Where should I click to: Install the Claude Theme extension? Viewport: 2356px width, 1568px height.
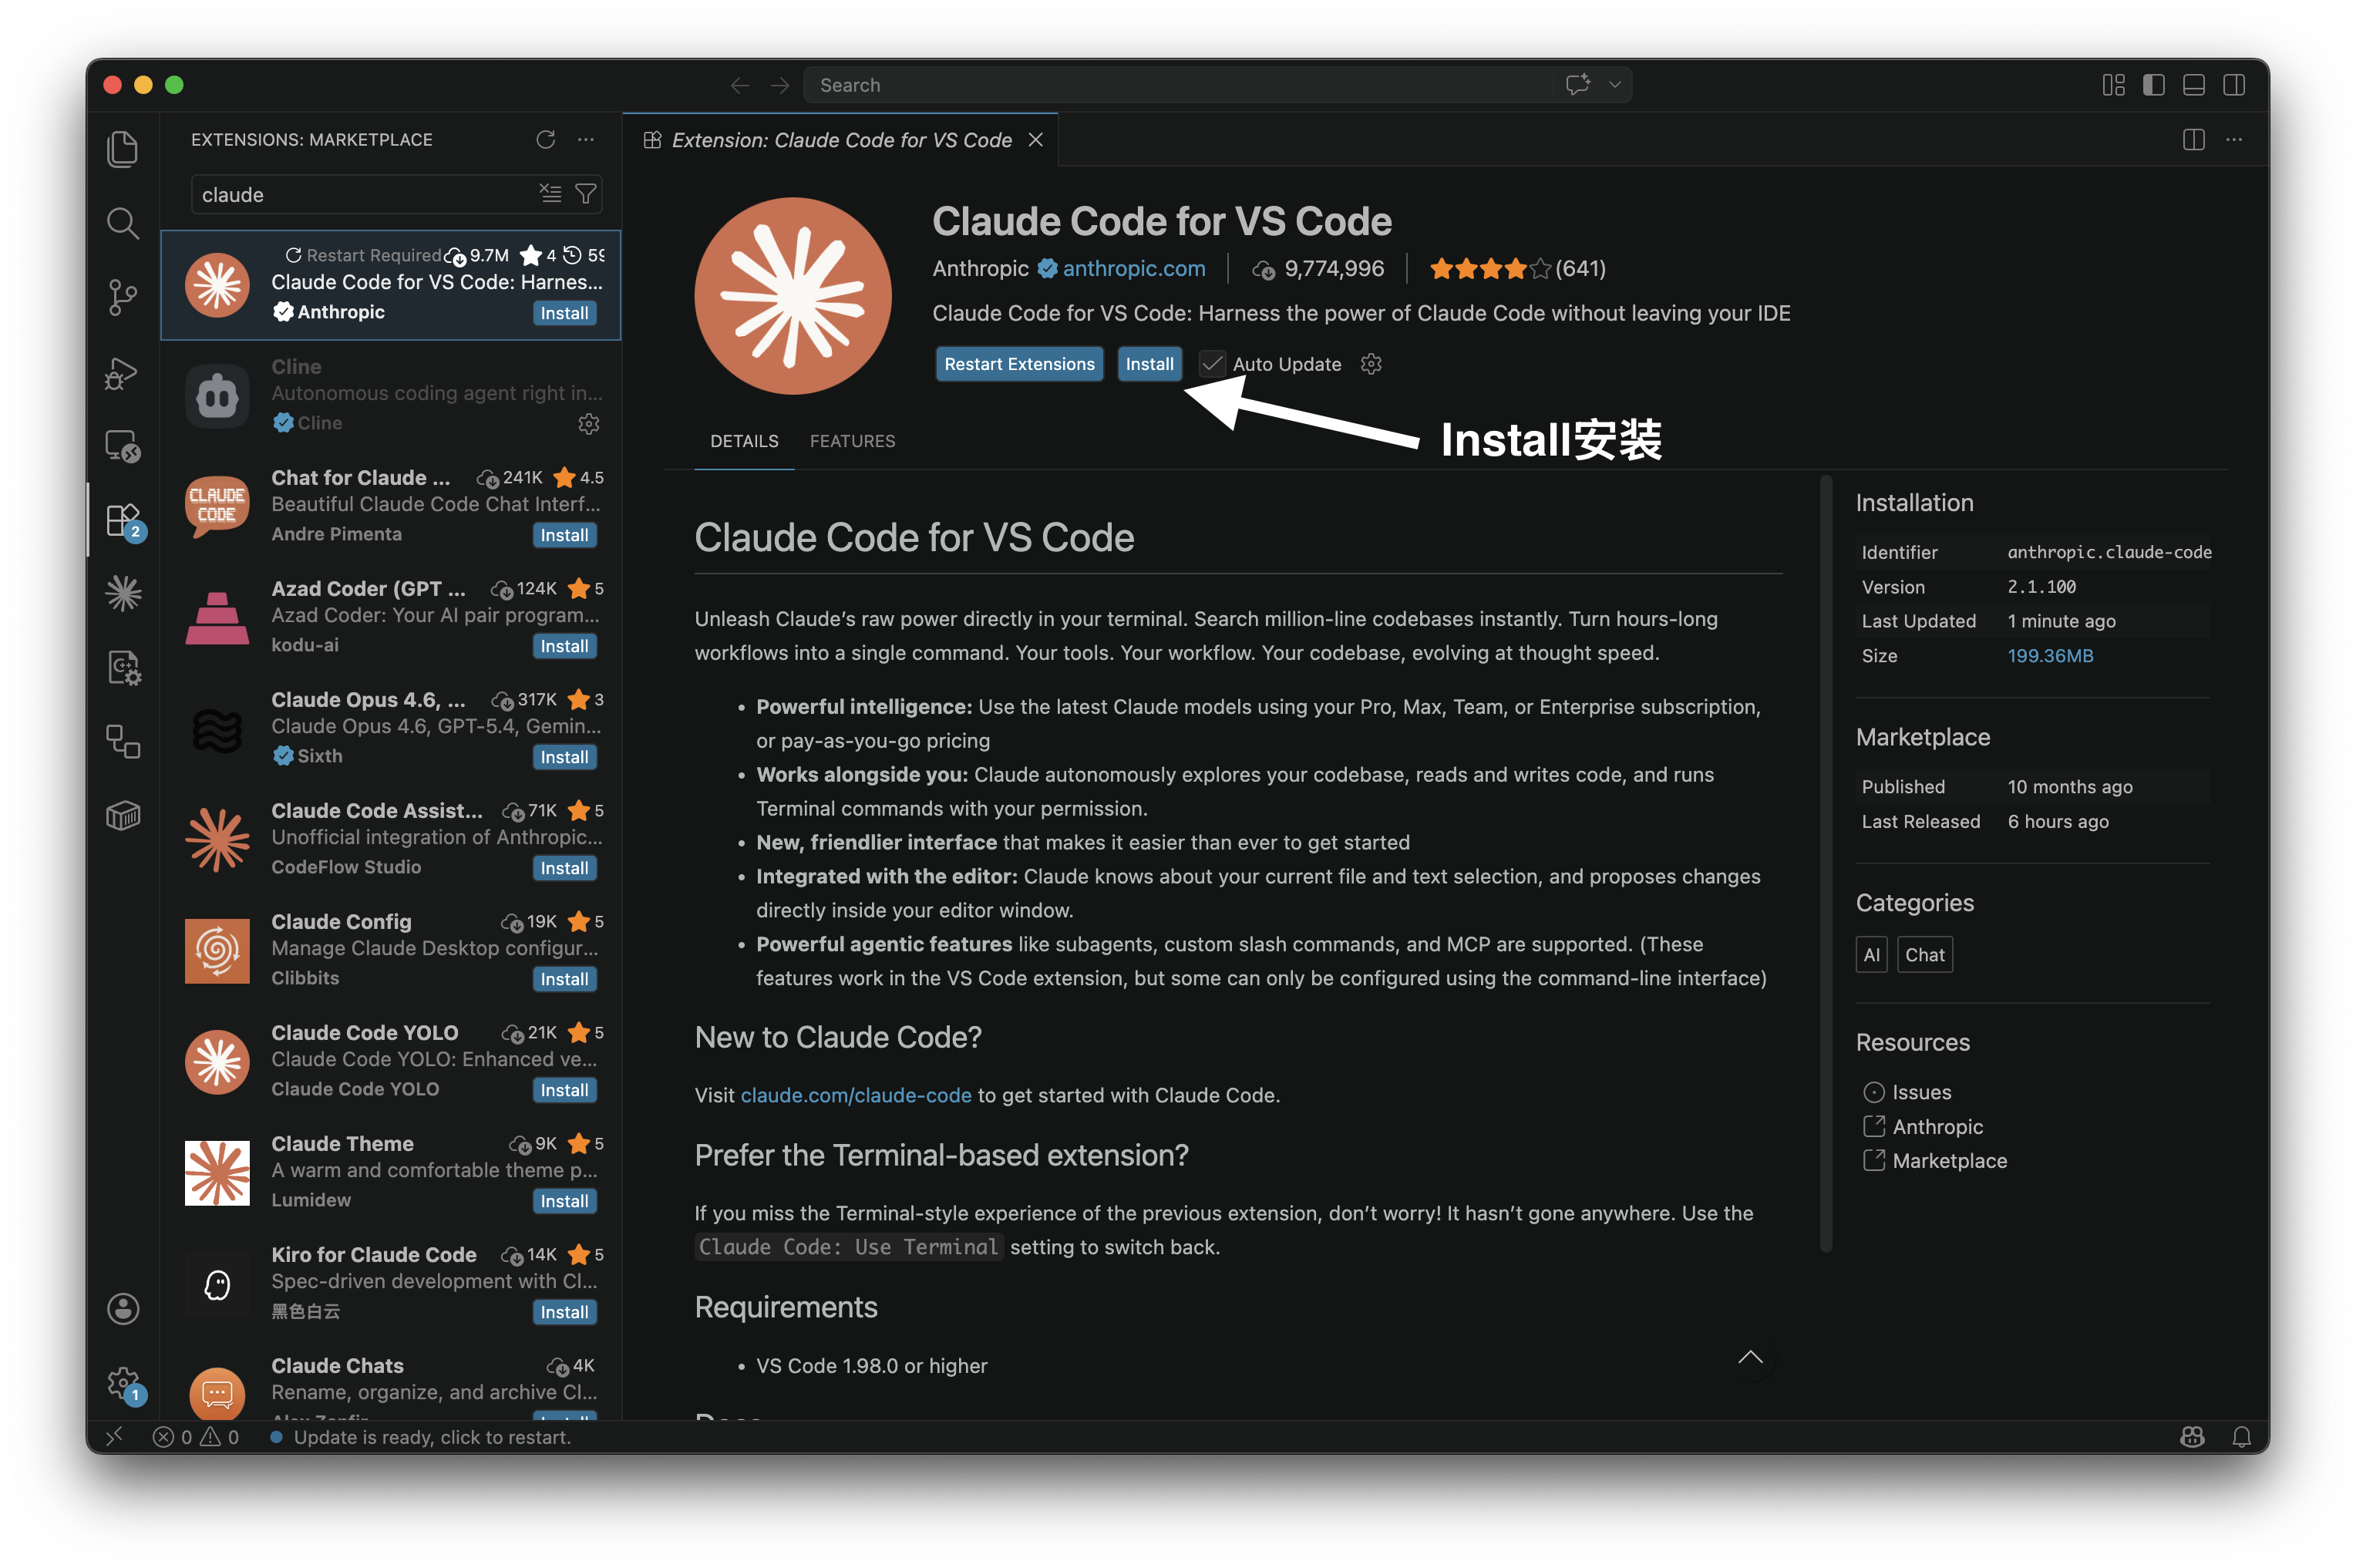click(564, 1201)
